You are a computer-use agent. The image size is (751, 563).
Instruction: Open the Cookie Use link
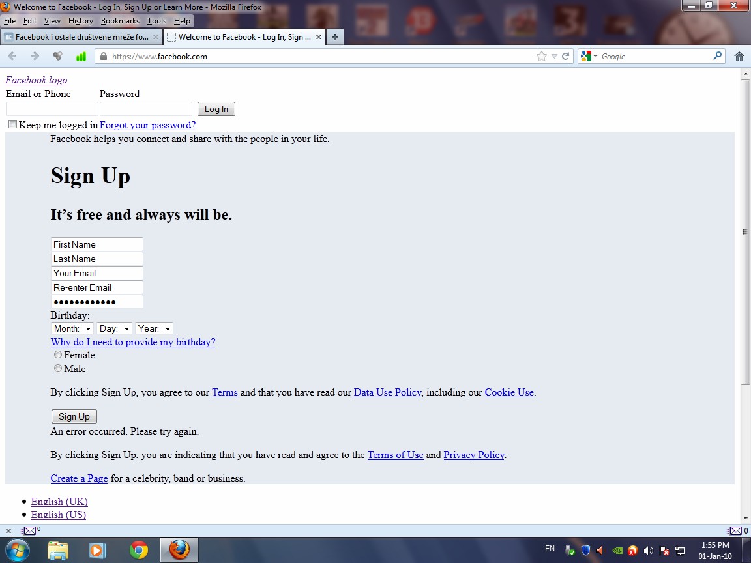(x=509, y=392)
